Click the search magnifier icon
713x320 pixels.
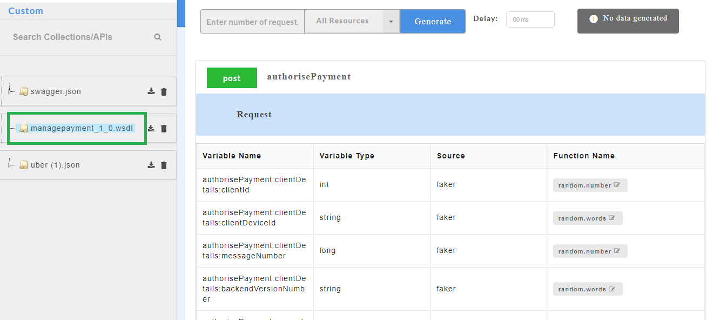[158, 37]
